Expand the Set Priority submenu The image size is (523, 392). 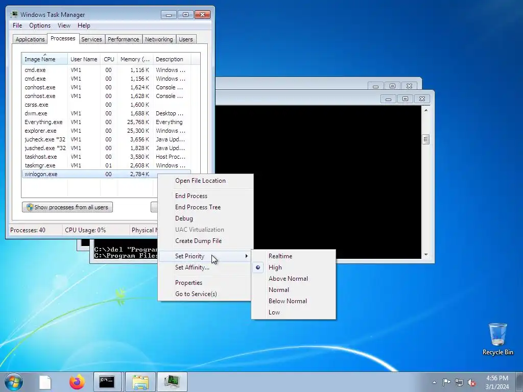click(x=205, y=256)
